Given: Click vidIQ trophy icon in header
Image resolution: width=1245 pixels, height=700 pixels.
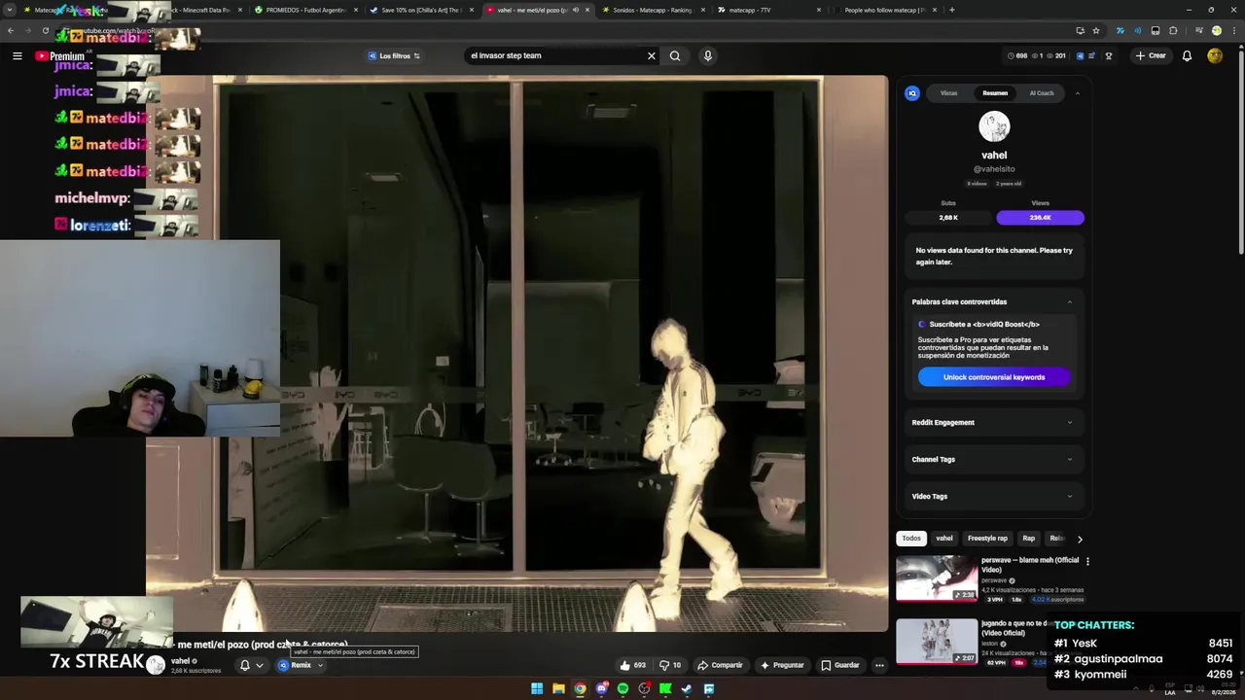Looking at the screenshot, I should point(1108,55).
